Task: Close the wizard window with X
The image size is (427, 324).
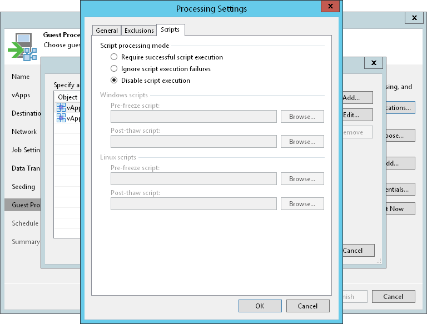Action: (414, 18)
